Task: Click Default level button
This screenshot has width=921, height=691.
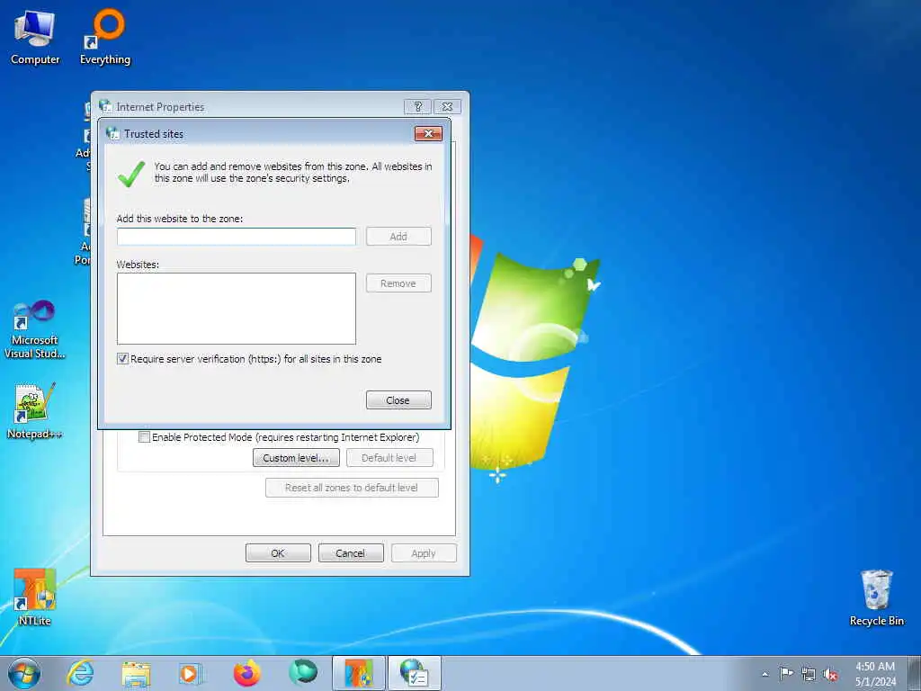Action: 389,458
